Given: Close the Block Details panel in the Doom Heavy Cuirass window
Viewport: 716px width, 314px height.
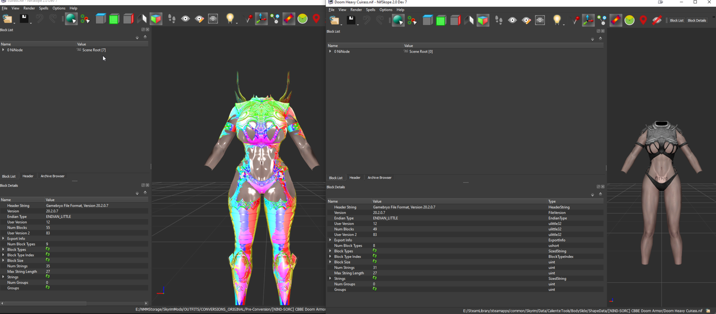Looking at the screenshot, I should [x=603, y=187].
